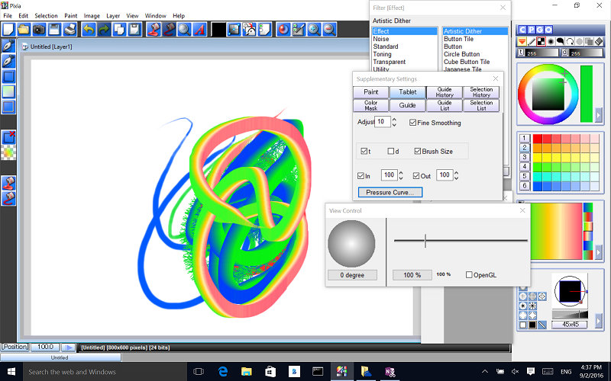The width and height of the screenshot is (611, 381).
Task: Click the Out value spinner arrows
Action: pos(456,175)
